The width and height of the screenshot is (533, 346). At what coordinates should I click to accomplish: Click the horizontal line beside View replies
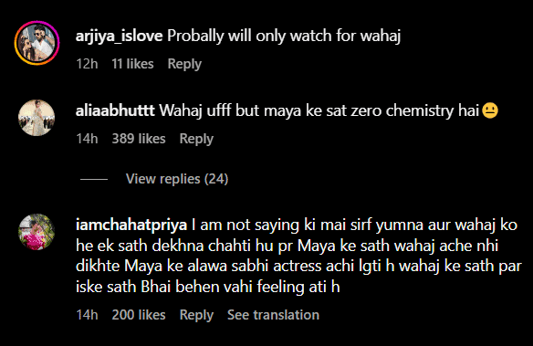(94, 179)
